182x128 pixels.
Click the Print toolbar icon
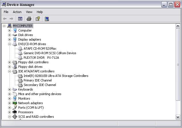[29, 19]
